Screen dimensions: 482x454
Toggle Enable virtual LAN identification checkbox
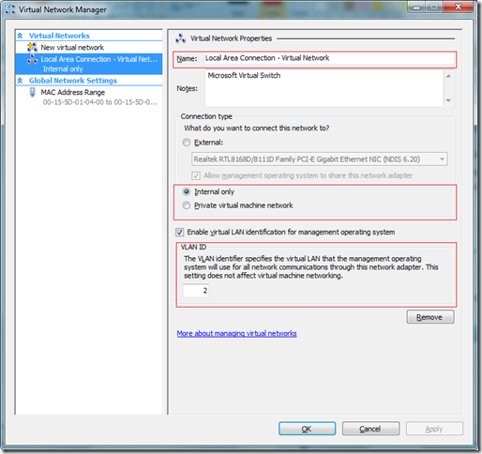[x=179, y=232]
